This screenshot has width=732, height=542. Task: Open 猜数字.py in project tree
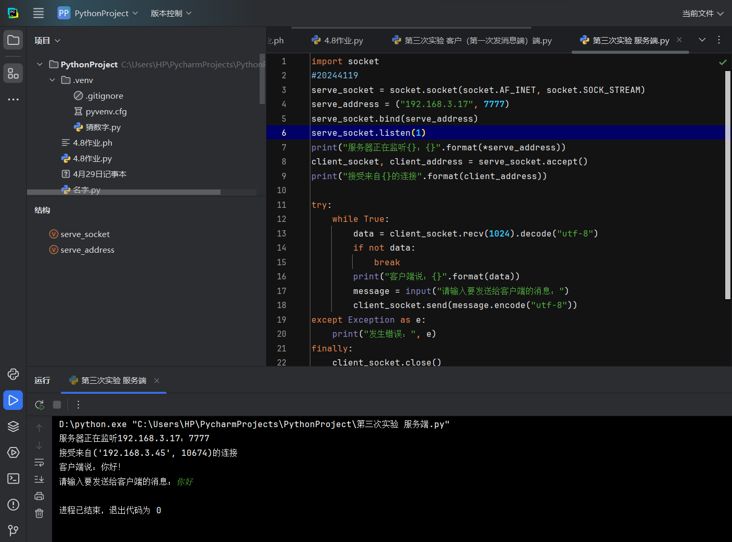tap(103, 127)
